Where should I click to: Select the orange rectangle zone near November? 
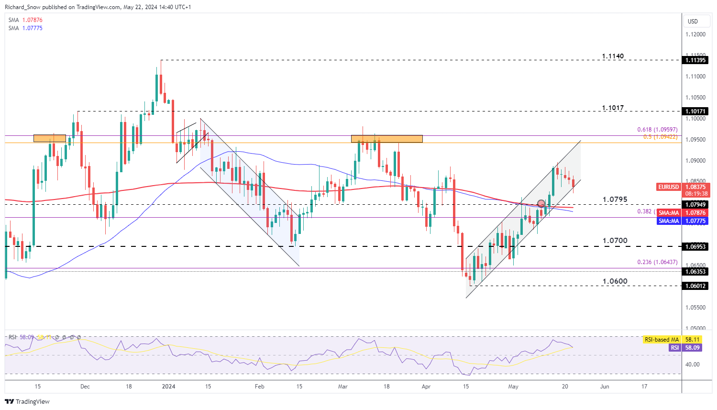(50, 138)
